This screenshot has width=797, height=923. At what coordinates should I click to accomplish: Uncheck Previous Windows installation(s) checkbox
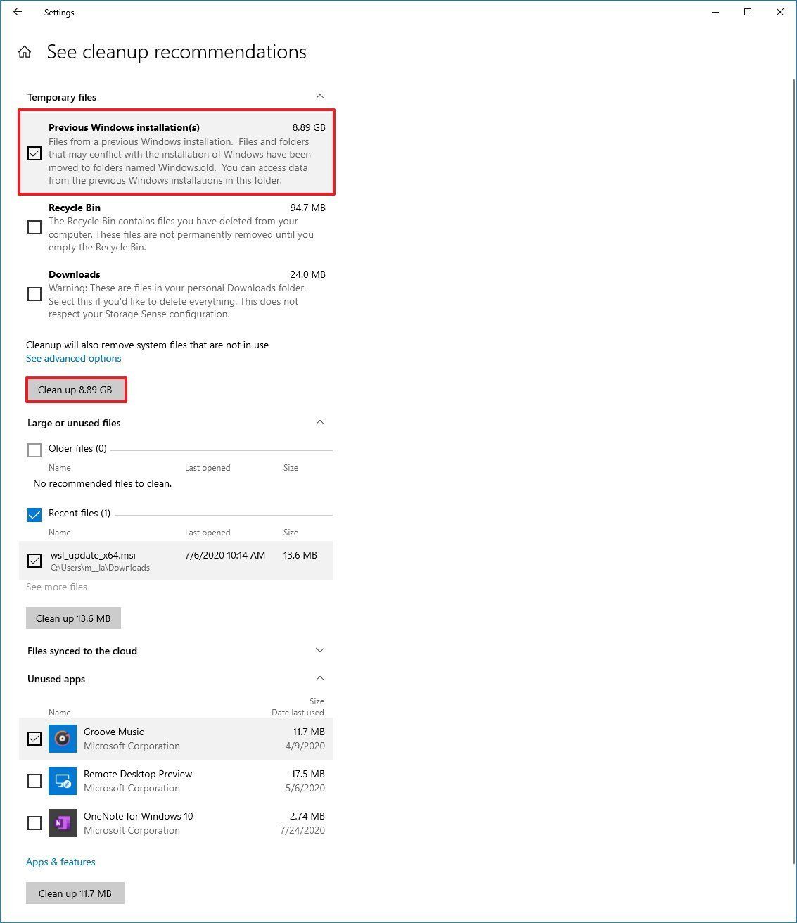[x=34, y=153]
